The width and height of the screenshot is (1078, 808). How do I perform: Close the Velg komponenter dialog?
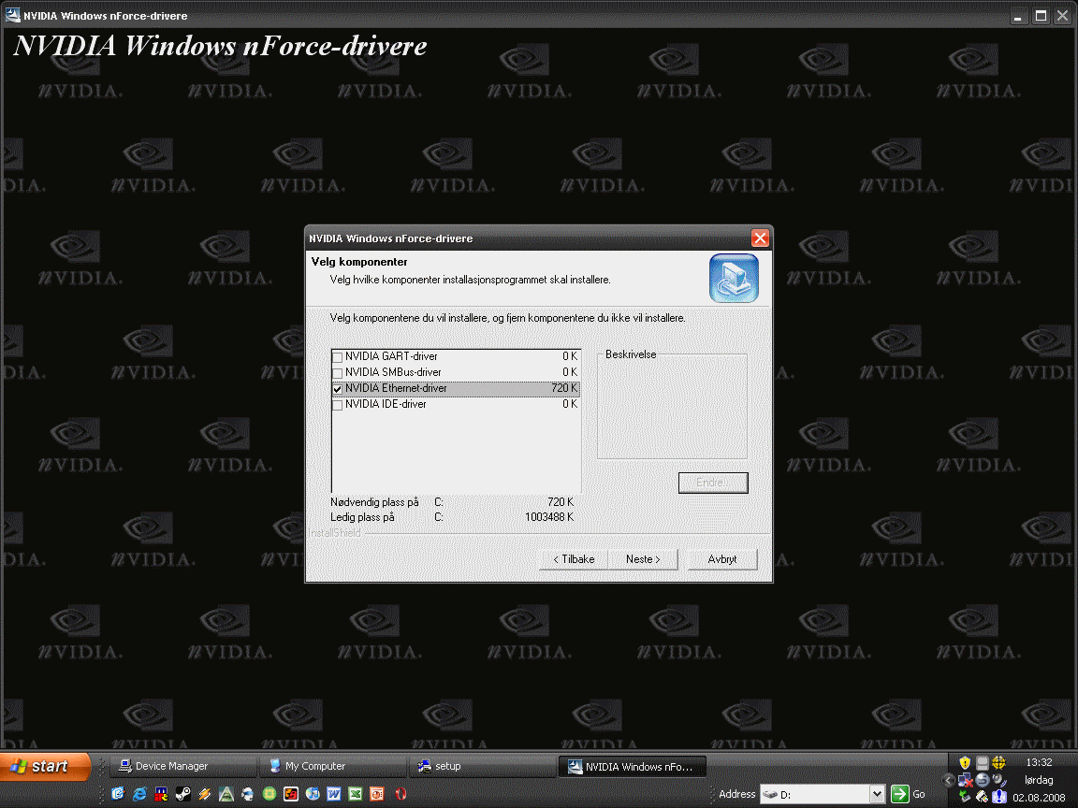760,238
